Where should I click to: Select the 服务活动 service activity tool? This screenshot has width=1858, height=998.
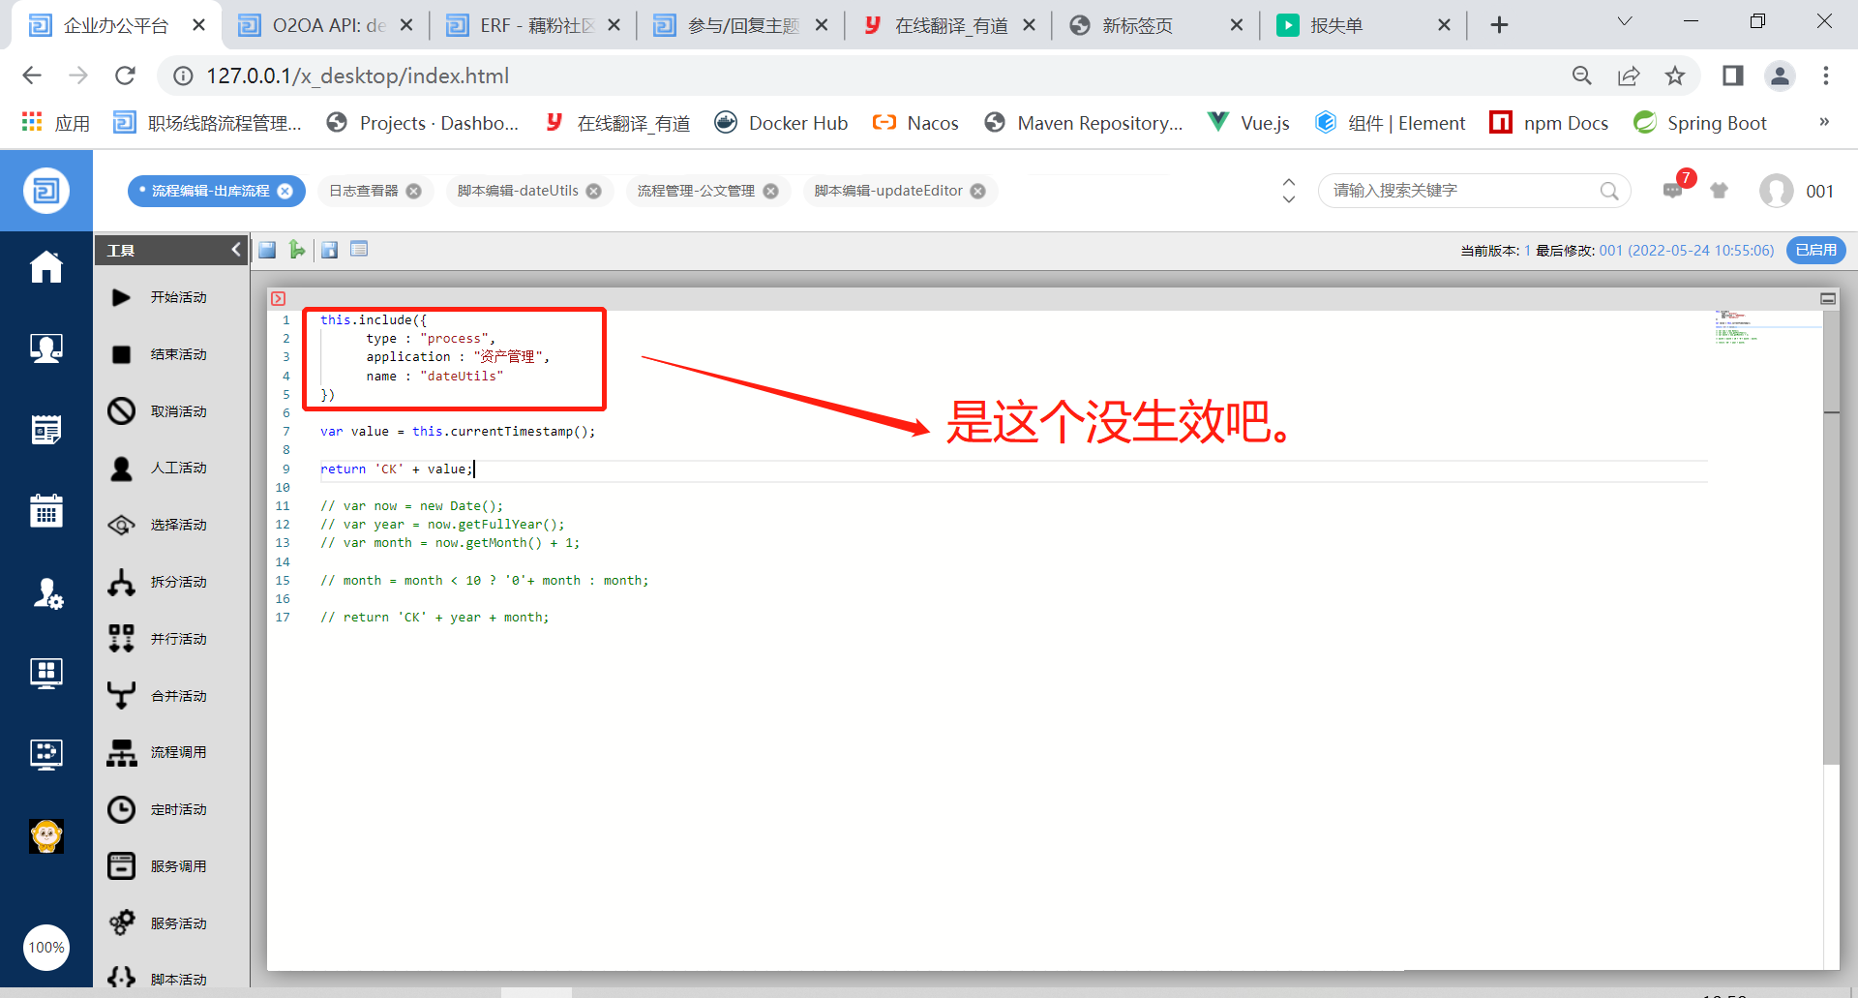point(158,923)
